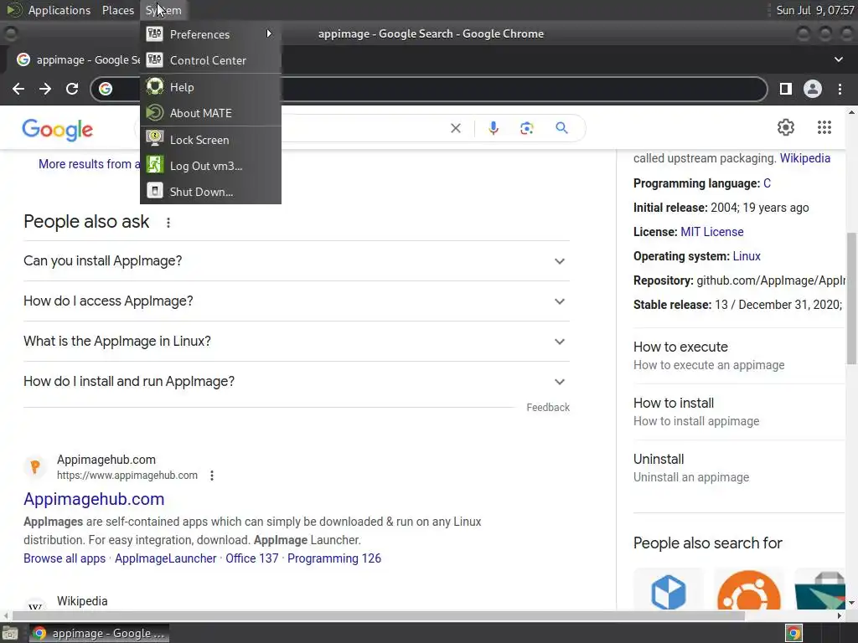Open the Chrome profile avatar
This screenshot has height=643, width=858.
[813, 89]
